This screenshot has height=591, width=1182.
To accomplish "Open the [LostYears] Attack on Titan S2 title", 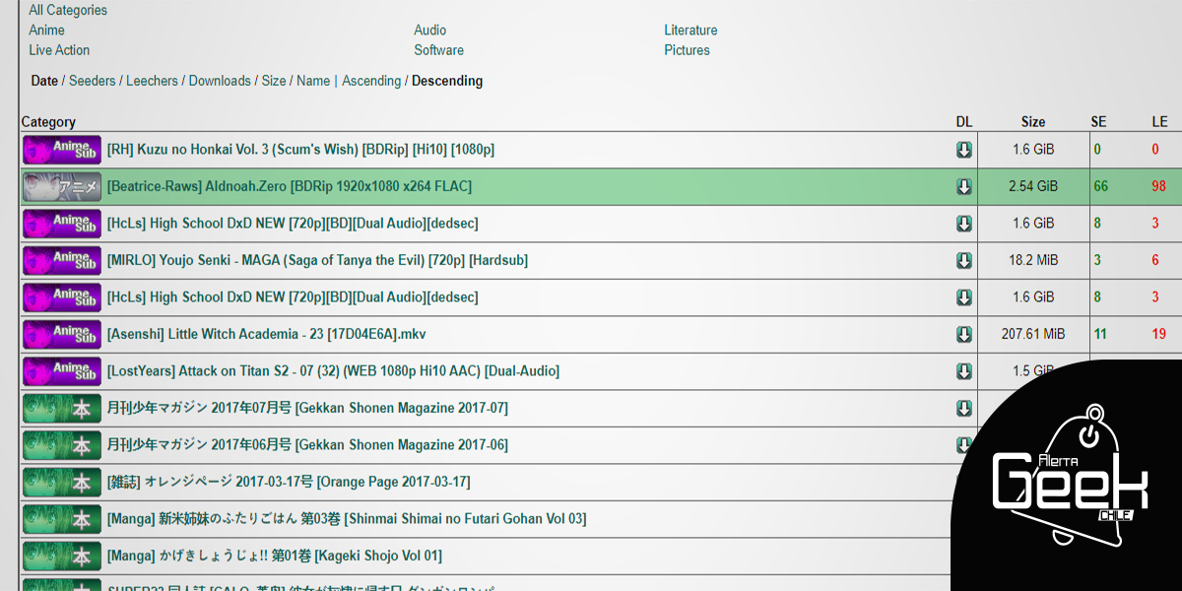I will 333,371.
